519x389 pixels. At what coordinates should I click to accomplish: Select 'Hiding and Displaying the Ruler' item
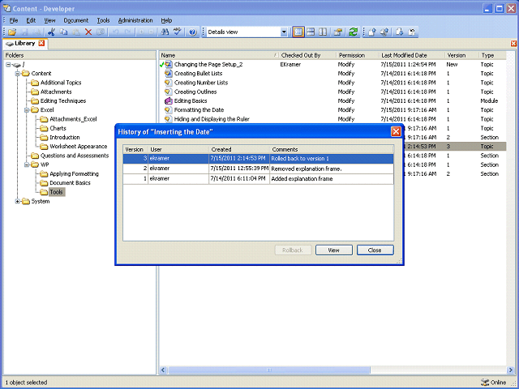[x=212, y=119]
